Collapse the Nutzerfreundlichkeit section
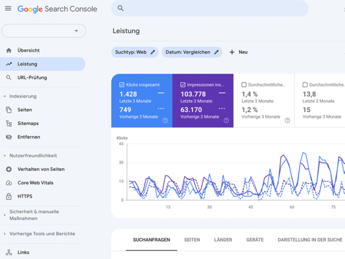 (x=5, y=156)
